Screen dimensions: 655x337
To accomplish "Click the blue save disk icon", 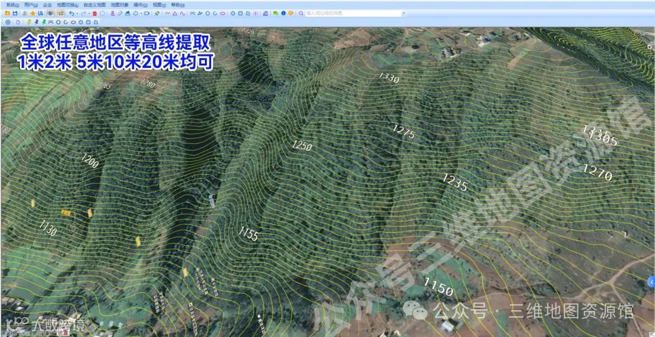I will 15,13.
